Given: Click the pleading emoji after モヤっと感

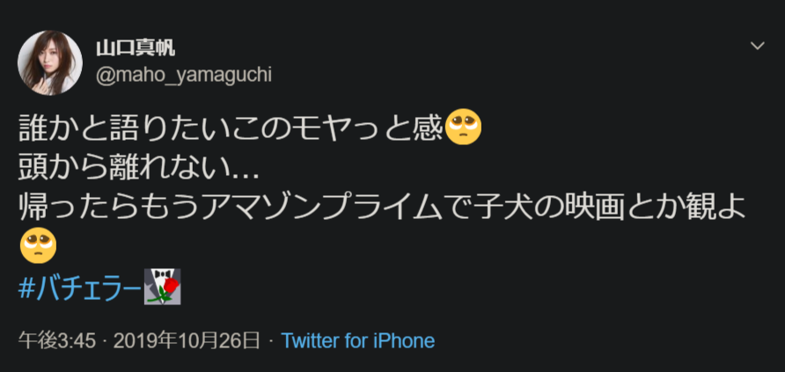Looking at the screenshot, I should pos(463,127).
